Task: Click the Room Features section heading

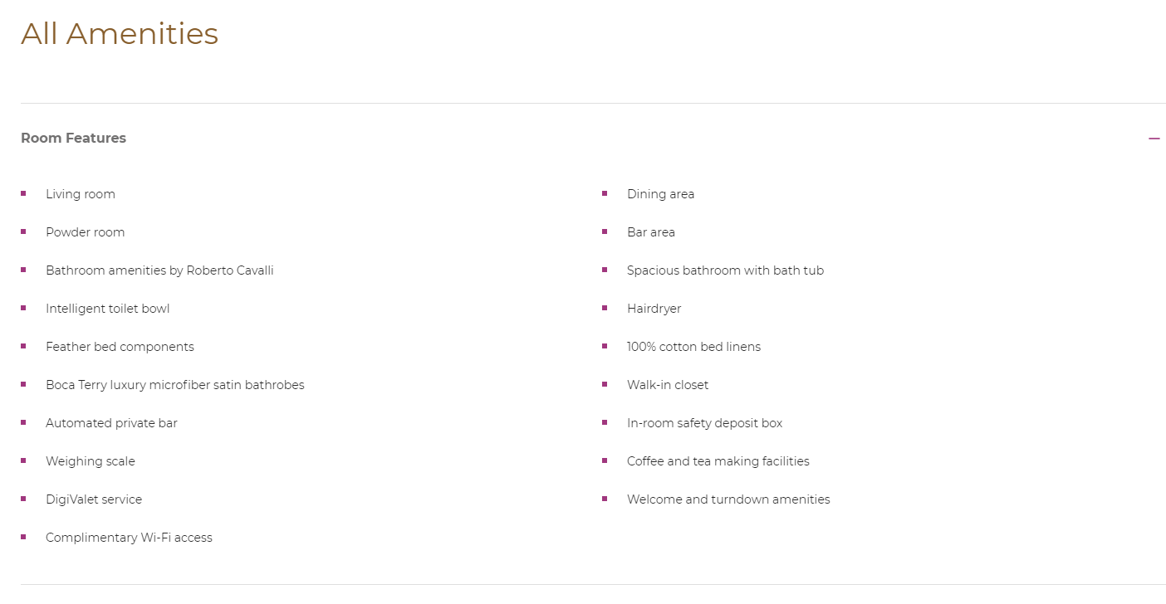Action: point(73,138)
